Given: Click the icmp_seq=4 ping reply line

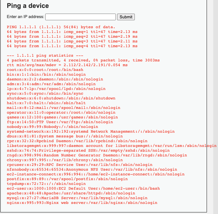Looking at the screenshot, I should (72, 46).
